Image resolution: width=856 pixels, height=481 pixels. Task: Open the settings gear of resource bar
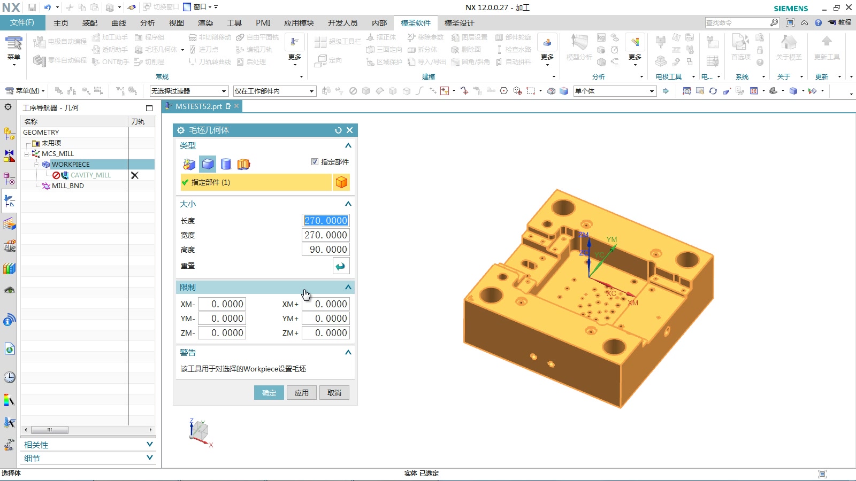(8, 107)
